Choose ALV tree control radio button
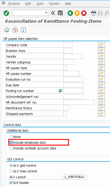Image resolution: width=110 pixels, height=187 pixels. click(11, 171)
